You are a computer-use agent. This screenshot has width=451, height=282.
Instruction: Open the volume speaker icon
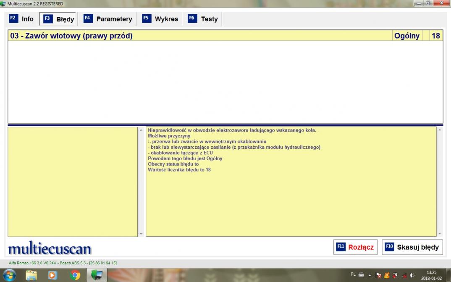click(x=412, y=275)
